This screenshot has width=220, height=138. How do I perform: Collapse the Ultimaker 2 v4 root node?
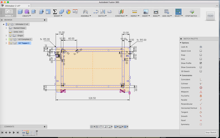[x=4, y=24]
